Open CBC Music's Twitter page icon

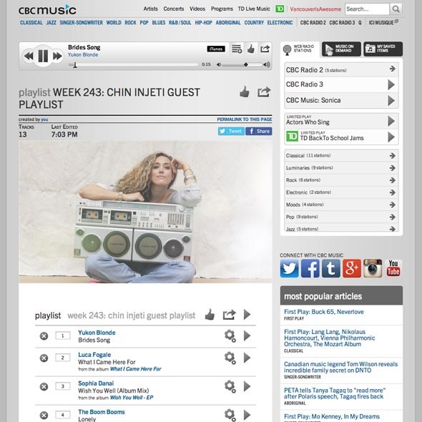[289, 268]
